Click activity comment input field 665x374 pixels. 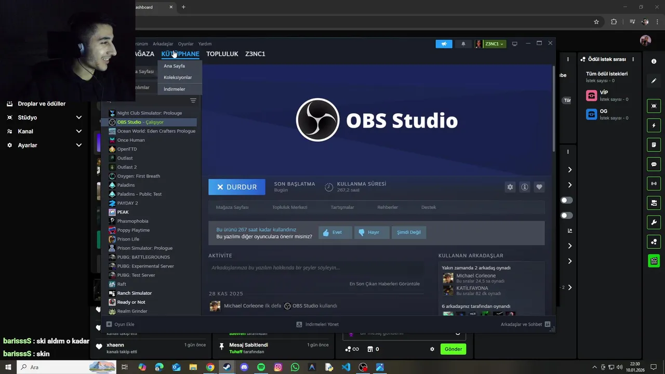(x=316, y=268)
